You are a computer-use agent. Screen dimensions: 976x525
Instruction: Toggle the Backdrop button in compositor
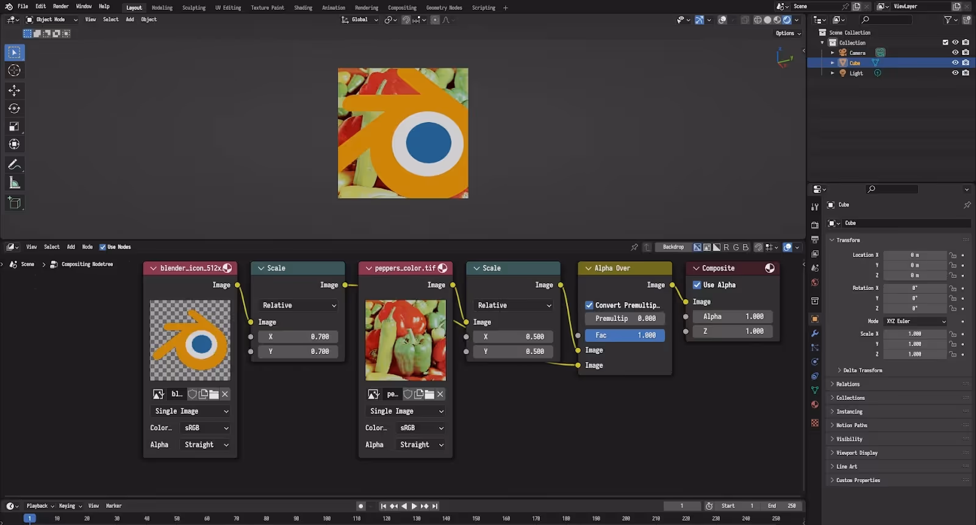(673, 247)
